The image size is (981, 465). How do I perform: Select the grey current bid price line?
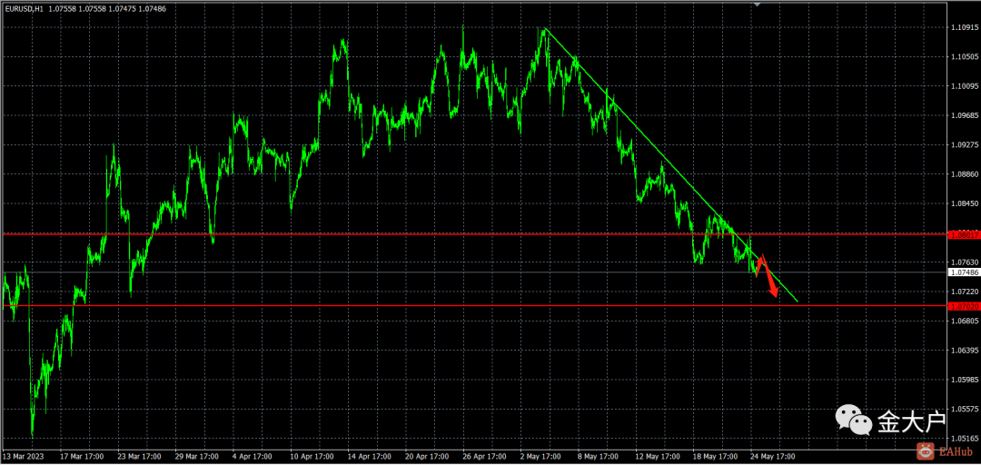coord(474,272)
